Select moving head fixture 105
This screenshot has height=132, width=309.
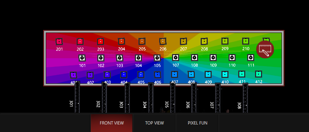157,58
